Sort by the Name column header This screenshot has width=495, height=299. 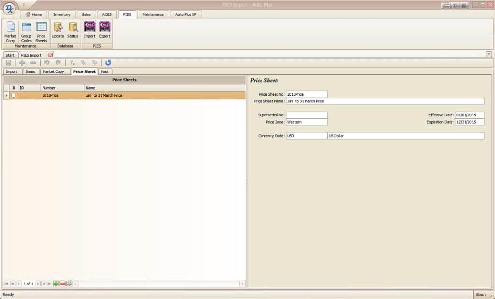point(165,88)
